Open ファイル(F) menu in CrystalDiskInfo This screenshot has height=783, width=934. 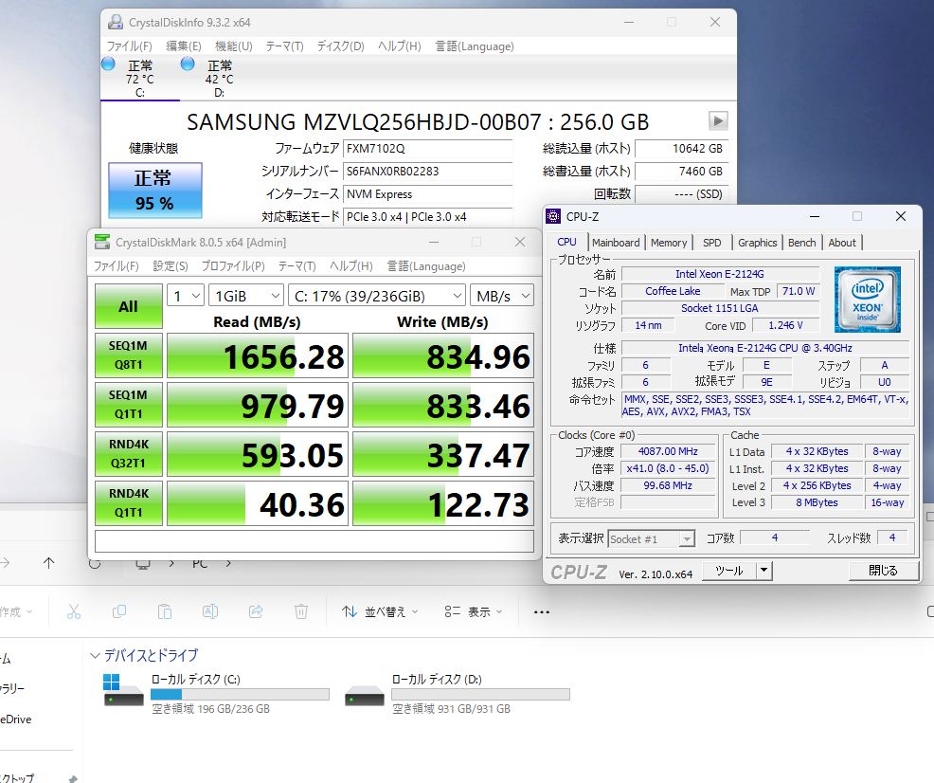point(129,46)
